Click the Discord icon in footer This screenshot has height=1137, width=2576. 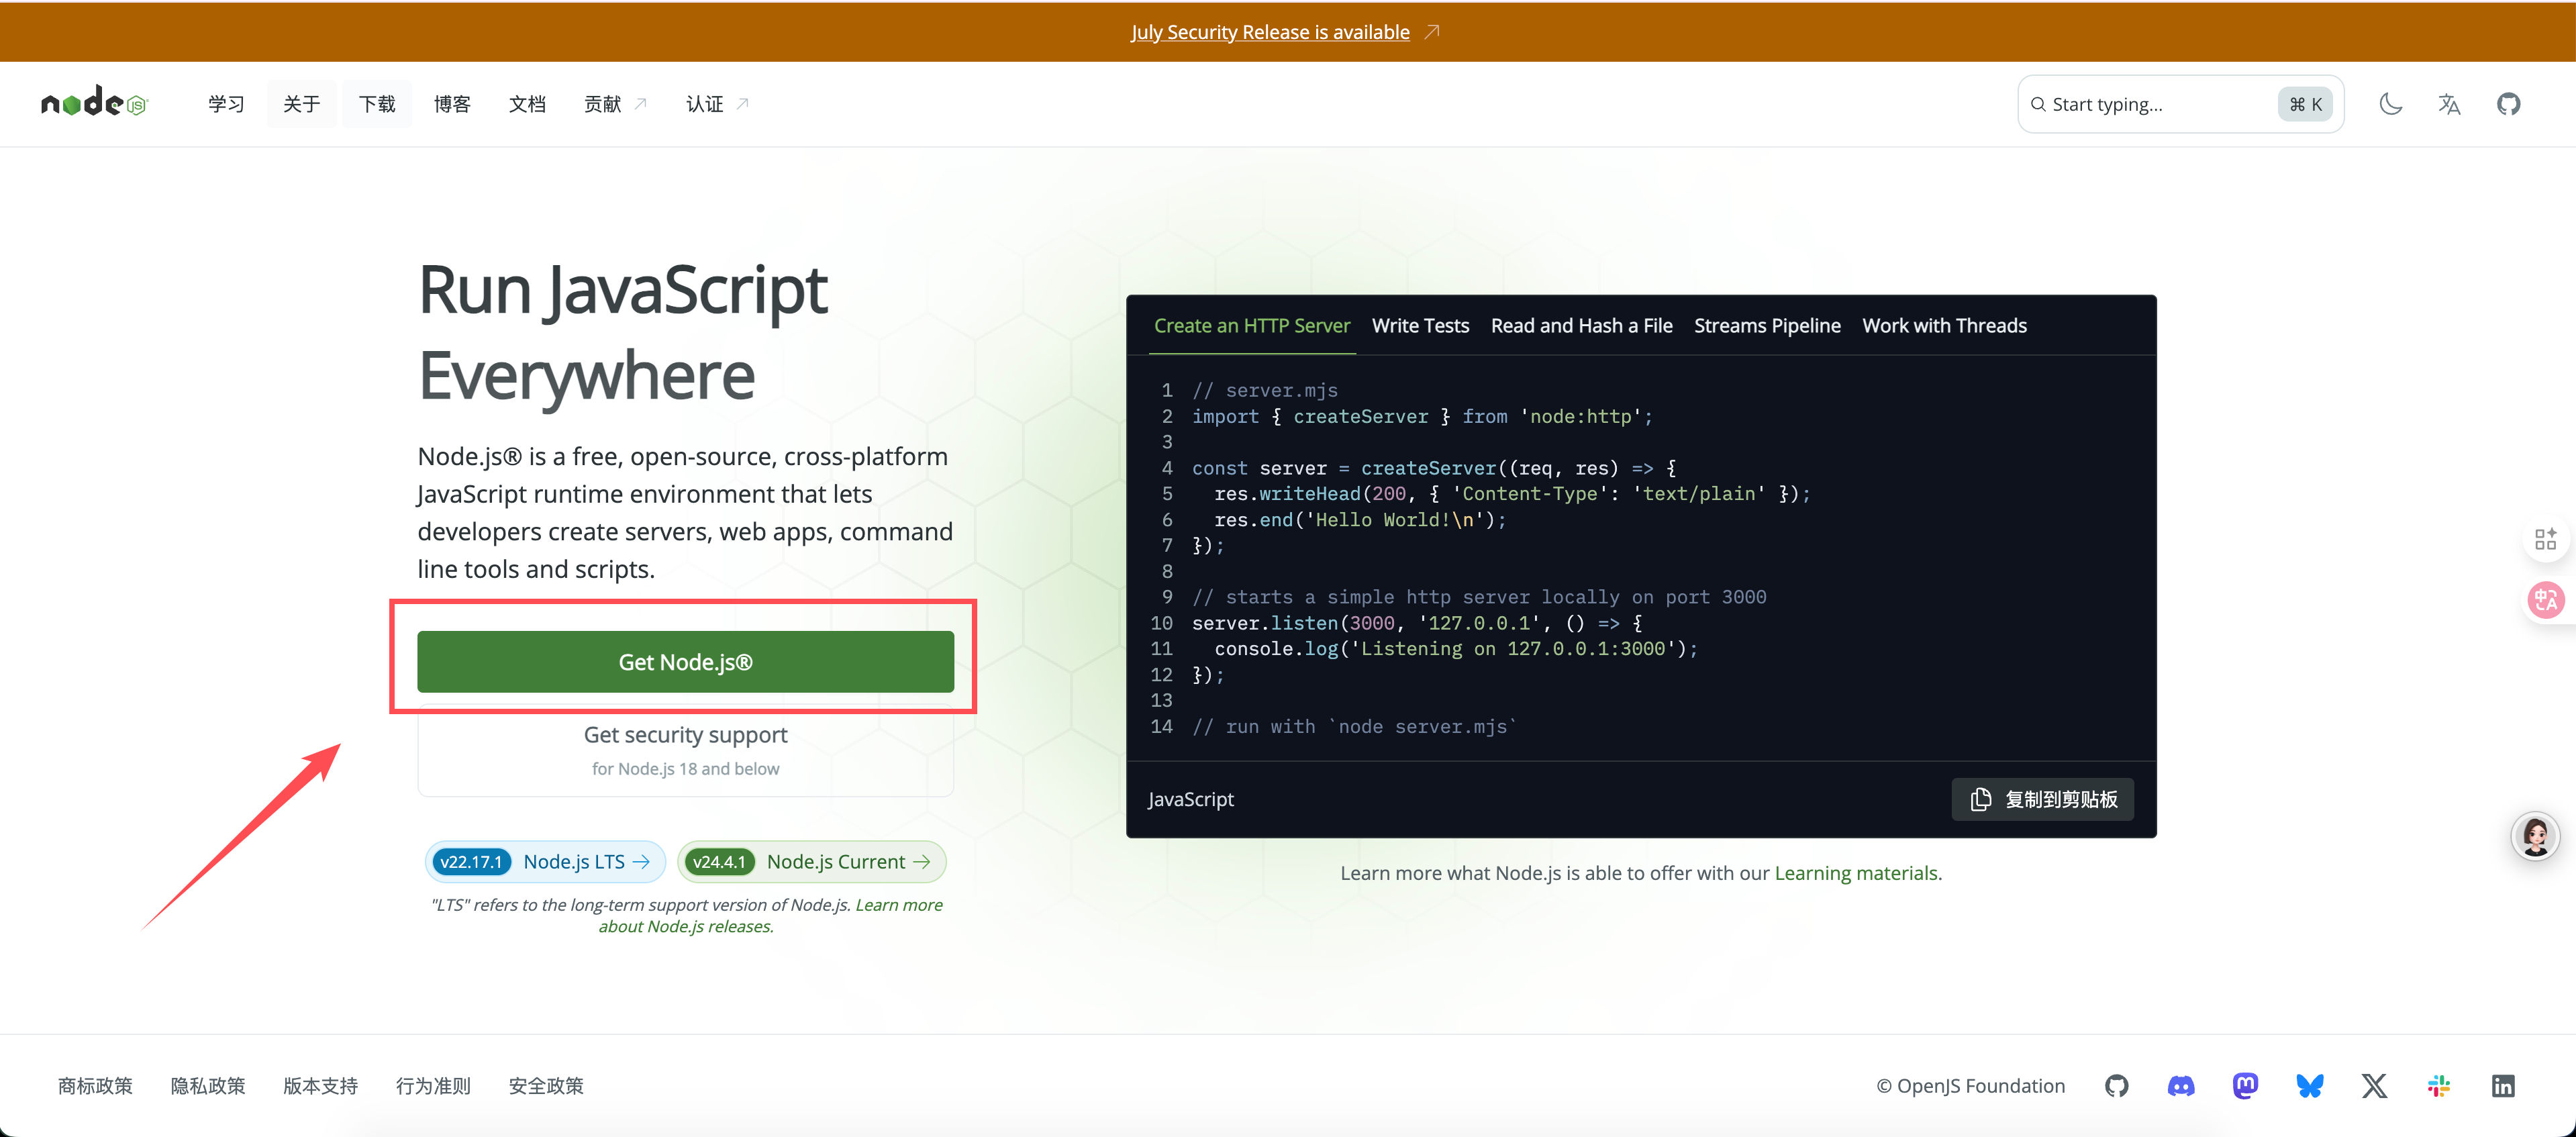(x=2181, y=1086)
